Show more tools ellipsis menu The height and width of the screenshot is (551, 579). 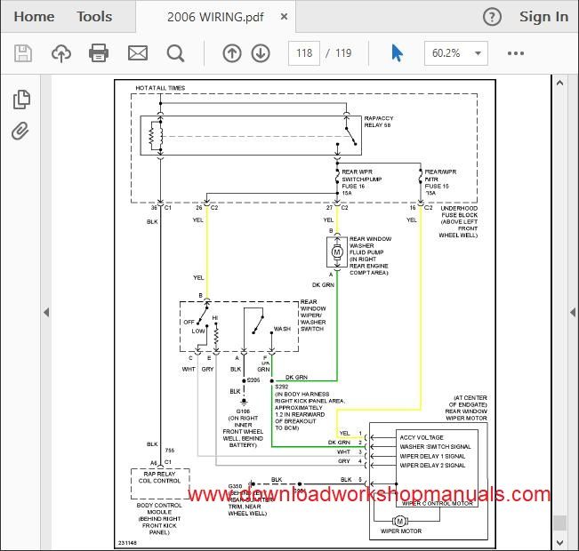coord(516,53)
